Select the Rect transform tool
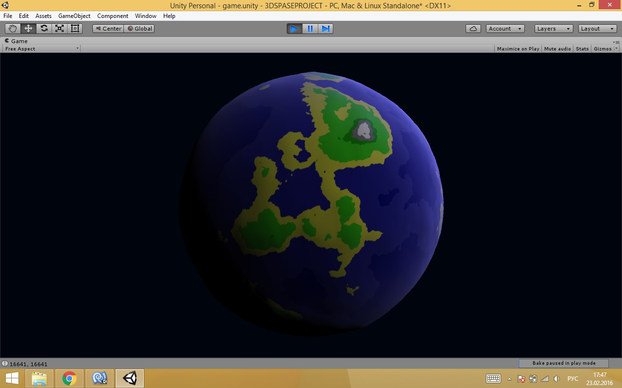The image size is (622, 388). [75, 29]
